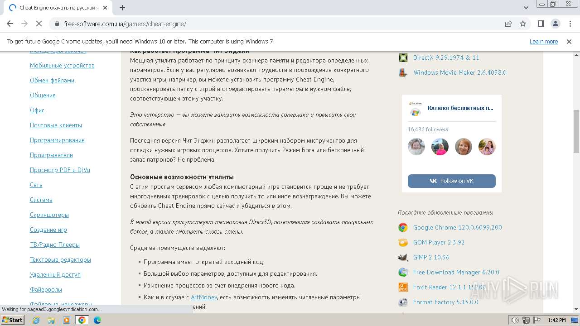Image resolution: width=580 pixels, height=326 pixels.
Task: Open the Chrome three-dot menu
Action: (570, 24)
